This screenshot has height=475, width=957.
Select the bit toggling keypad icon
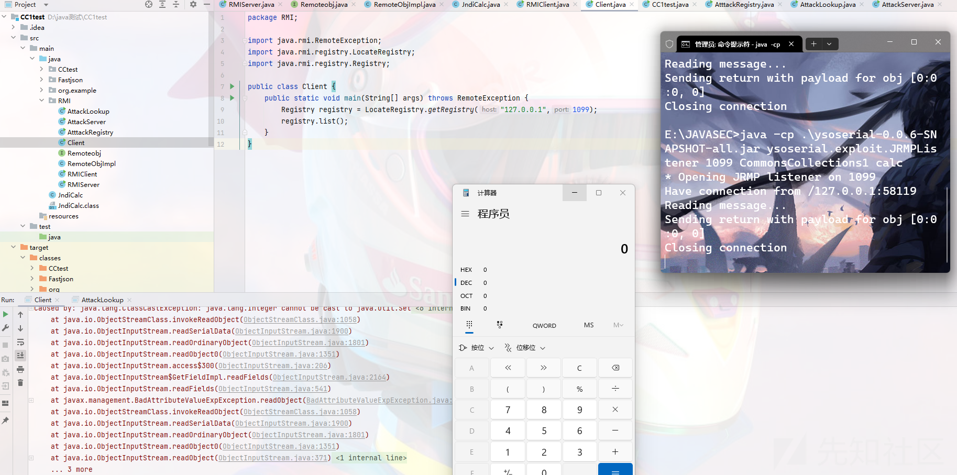[500, 325]
